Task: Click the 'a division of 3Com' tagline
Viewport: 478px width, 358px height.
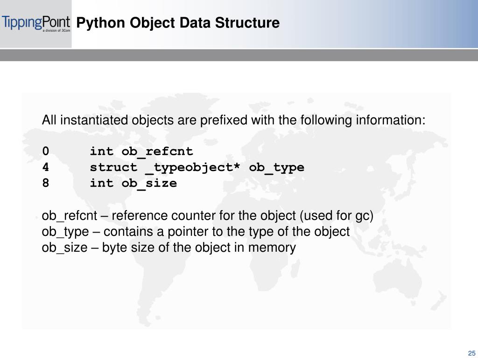Action: tap(56, 31)
